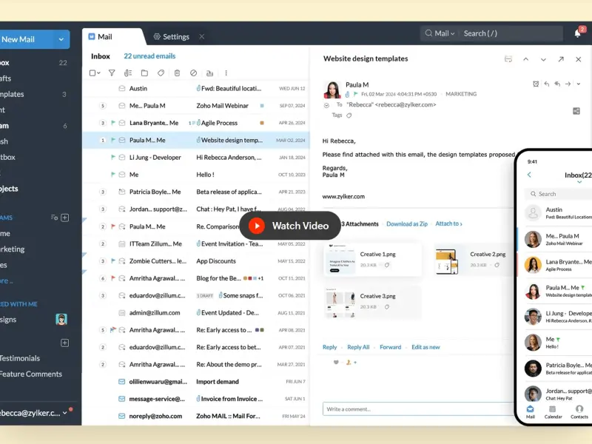Click the Watch Video button
The image size is (592, 444).
290,226
